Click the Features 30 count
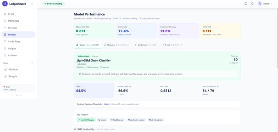This screenshot has height=132, width=278. click(x=236, y=59)
